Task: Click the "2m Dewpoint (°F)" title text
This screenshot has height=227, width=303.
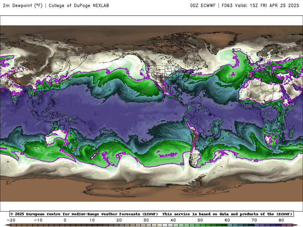Action: pos(23,6)
